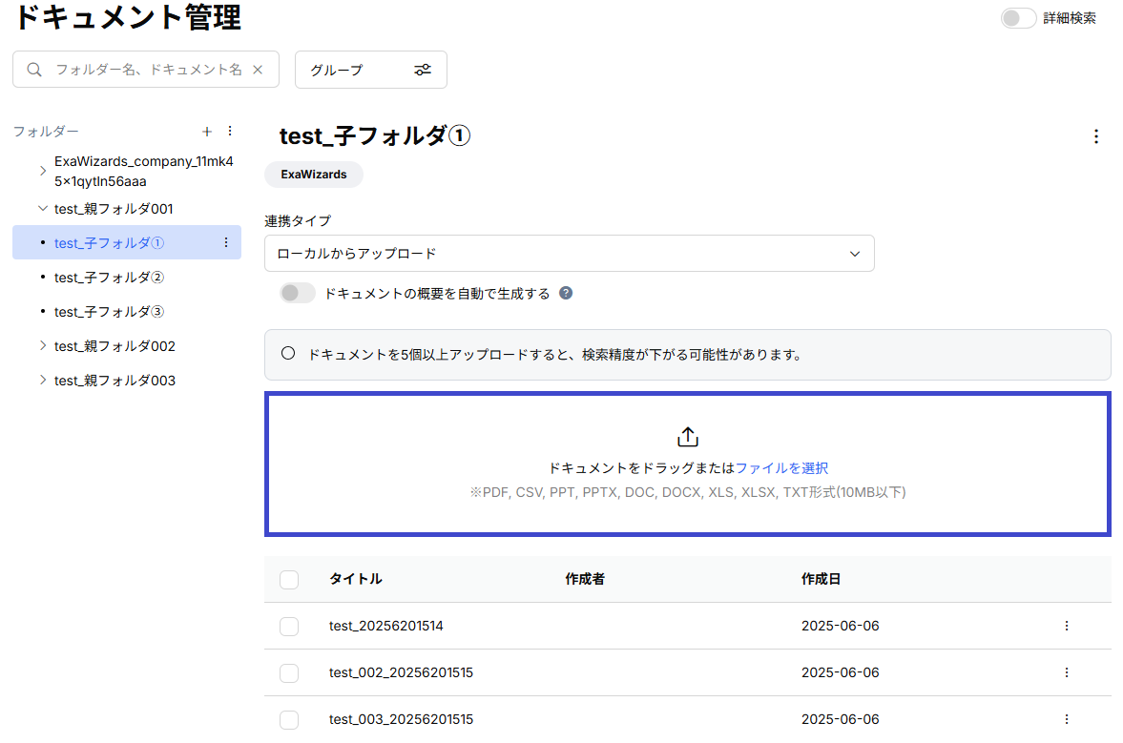Click the search magnifier icon
Viewport: 1123px width, 743px height.
click(x=34, y=70)
